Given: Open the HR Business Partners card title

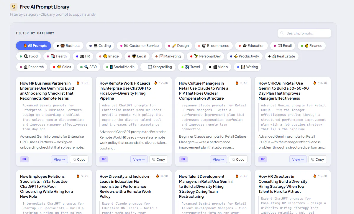Looking at the screenshot, I should coord(47,91).
